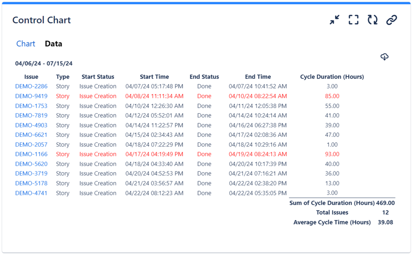Image resolution: width=412 pixels, height=255 pixels.
Task: Click start time 04/10/24 12:26:30 AM
Action: coord(154,106)
